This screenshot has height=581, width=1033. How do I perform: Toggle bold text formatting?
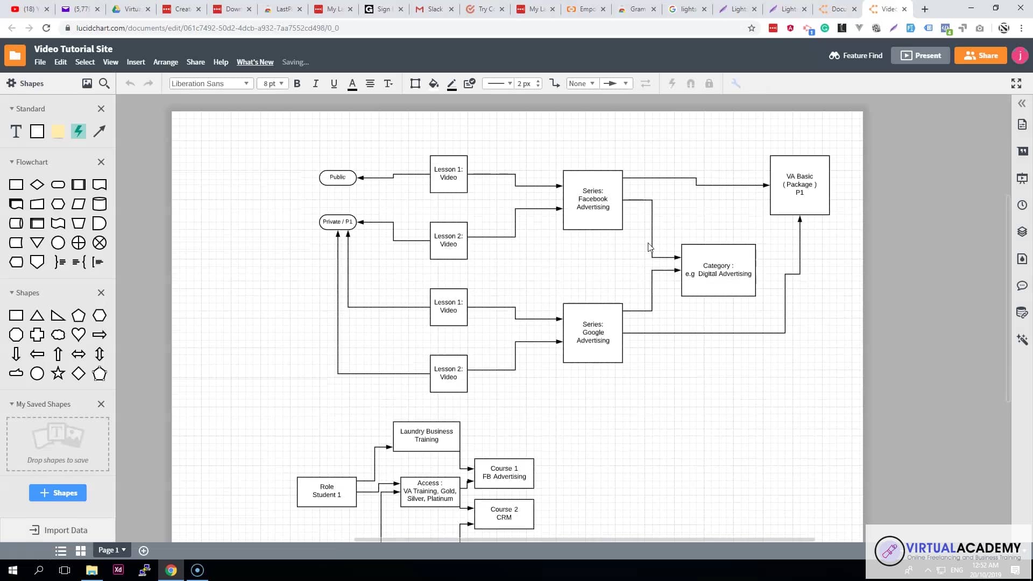pyautogui.click(x=297, y=83)
